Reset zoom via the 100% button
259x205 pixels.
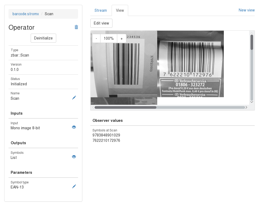pos(109,38)
